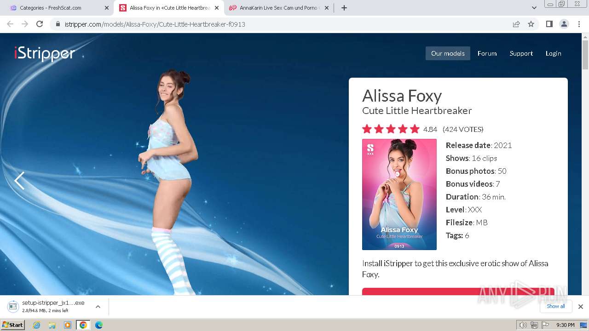Click the Shows: 16 clips line
Viewport: 589px width, 331px height.
click(471, 158)
